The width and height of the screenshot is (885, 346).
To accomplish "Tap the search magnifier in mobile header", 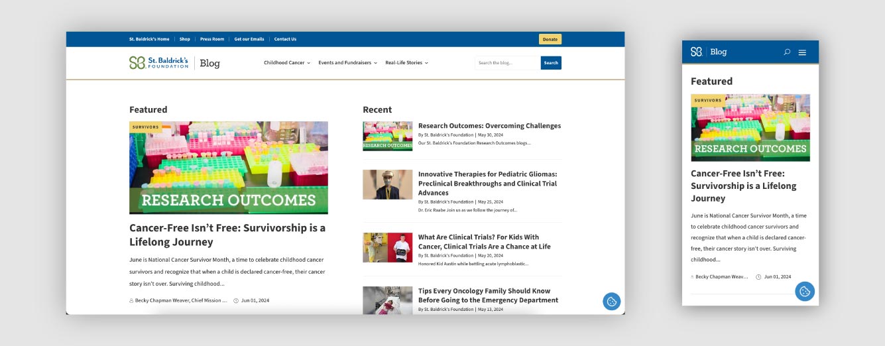I will (787, 52).
